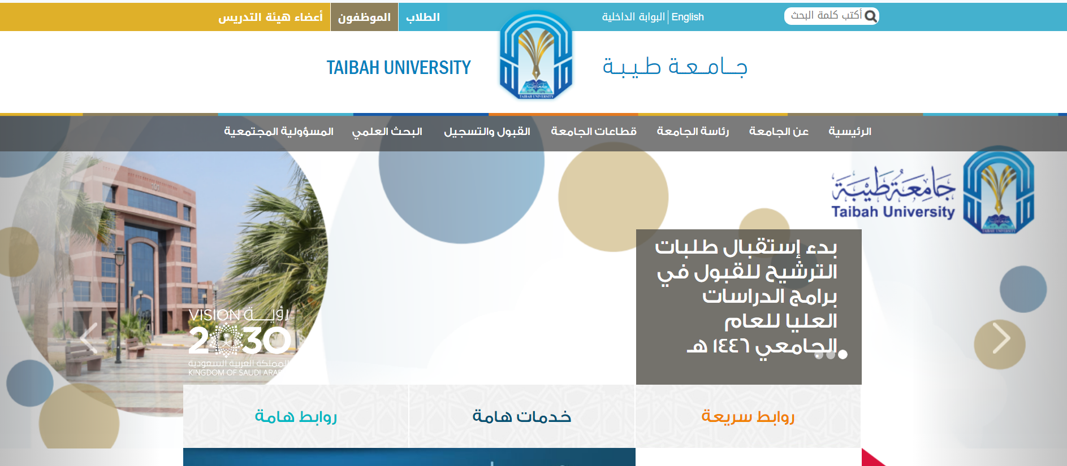This screenshot has width=1067, height=466.
Task: Click the TAIBAH UNIVERSITY English title
Action: (399, 68)
